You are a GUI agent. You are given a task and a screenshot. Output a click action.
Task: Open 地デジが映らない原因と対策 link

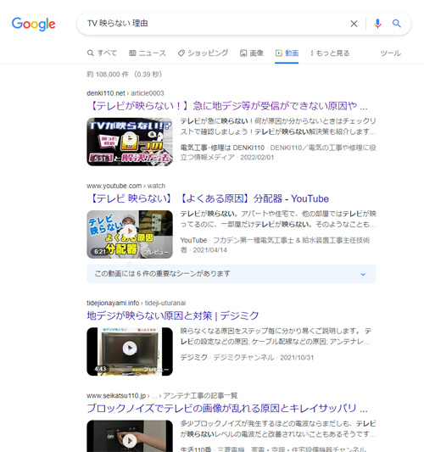pyautogui.click(x=173, y=315)
